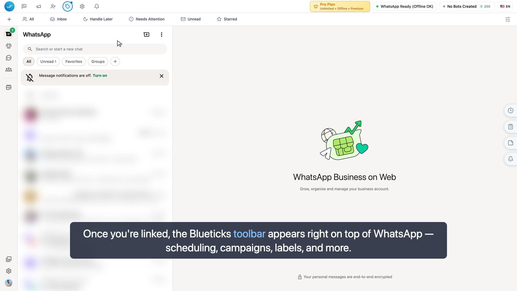Click the muted bell icon in banner
Viewport: 517px width, 291px height.
pyautogui.click(x=30, y=78)
